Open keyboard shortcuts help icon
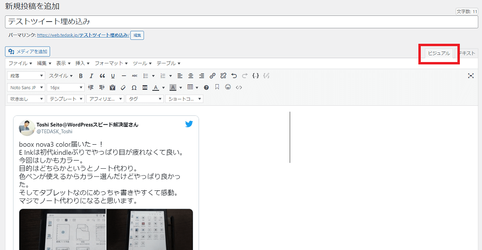This screenshot has height=250, width=482. tap(206, 87)
